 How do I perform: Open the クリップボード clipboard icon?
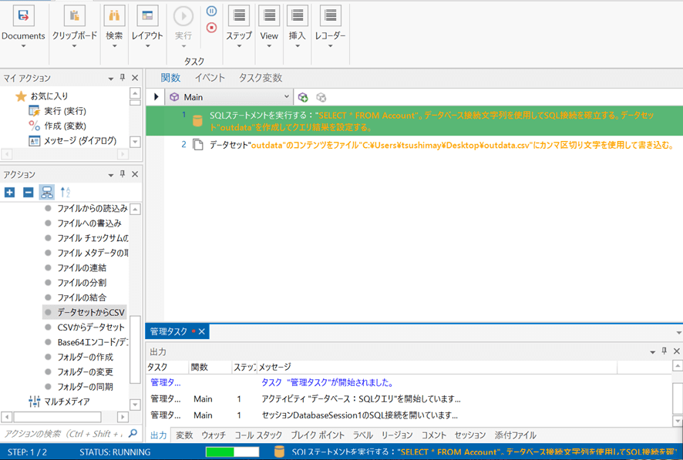[74, 16]
